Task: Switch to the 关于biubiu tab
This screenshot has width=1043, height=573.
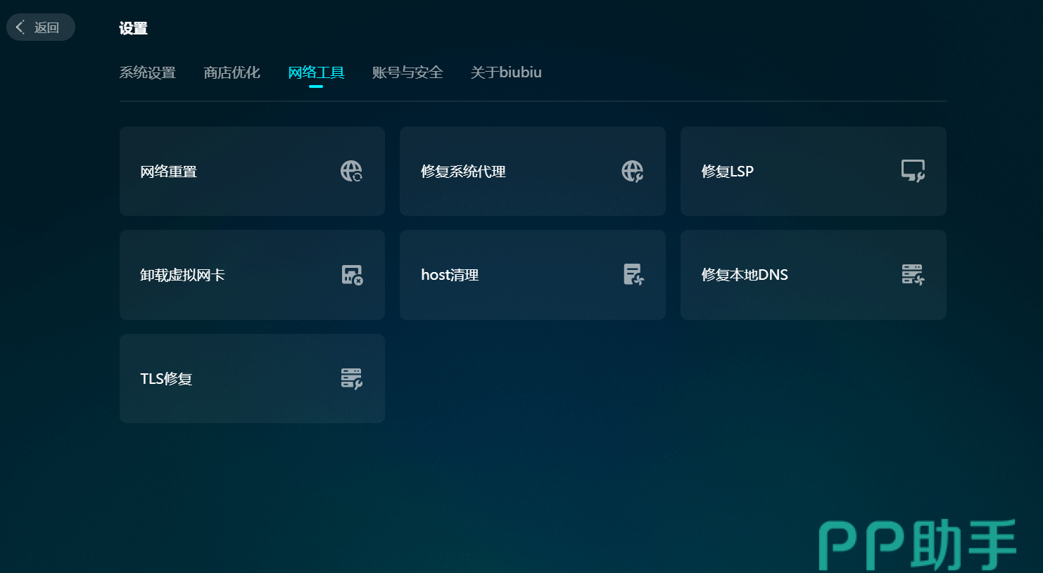Action: (506, 72)
